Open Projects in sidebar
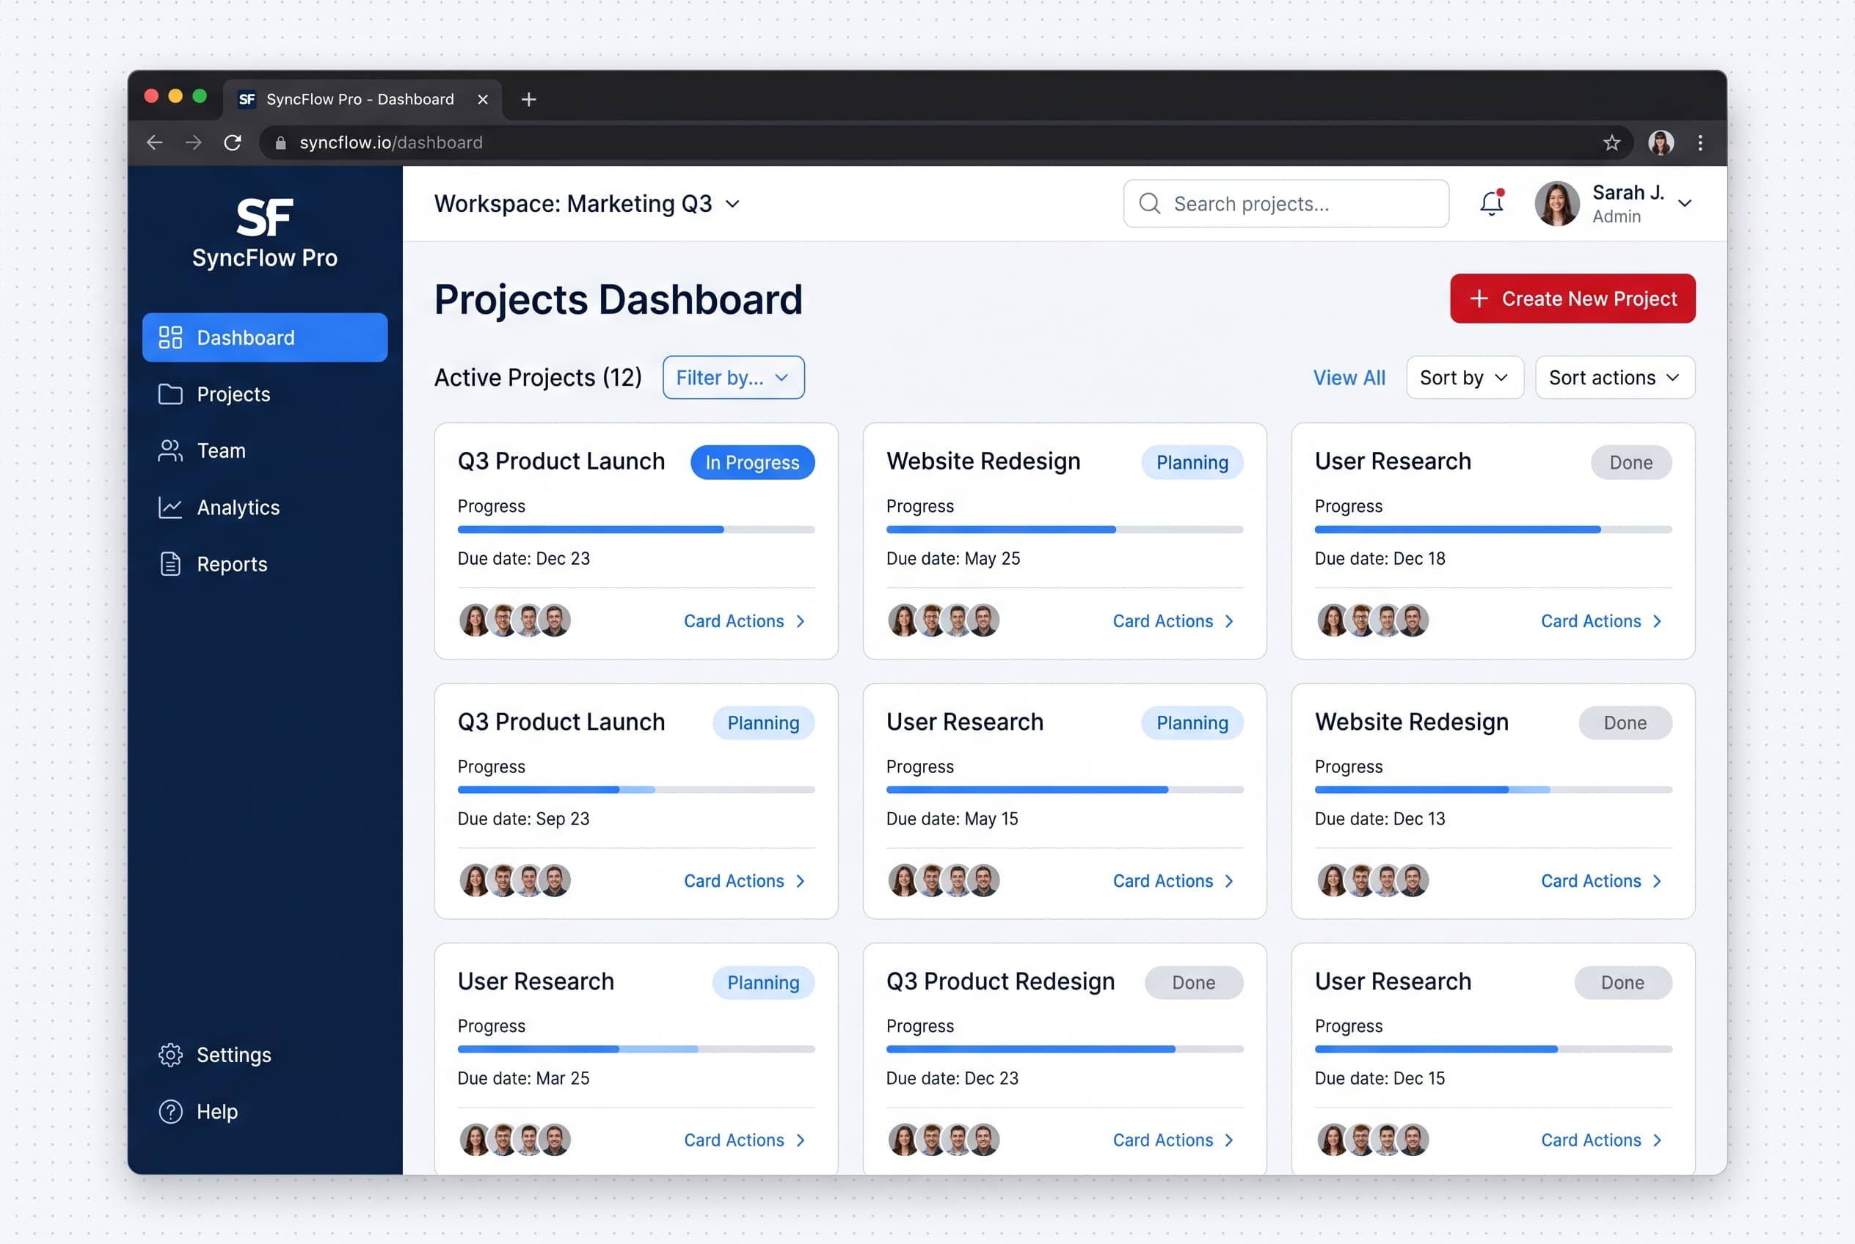The image size is (1855, 1244). (264, 395)
